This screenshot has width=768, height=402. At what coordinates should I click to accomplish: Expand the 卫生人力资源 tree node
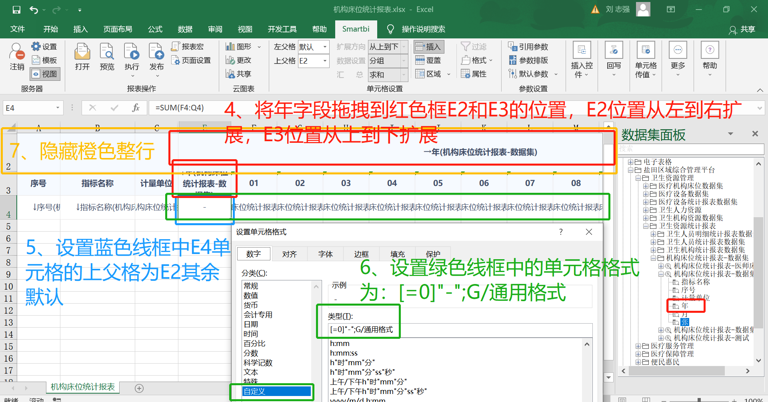point(645,210)
